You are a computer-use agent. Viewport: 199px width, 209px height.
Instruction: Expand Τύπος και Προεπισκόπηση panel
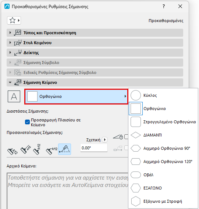[x=95, y=33]
